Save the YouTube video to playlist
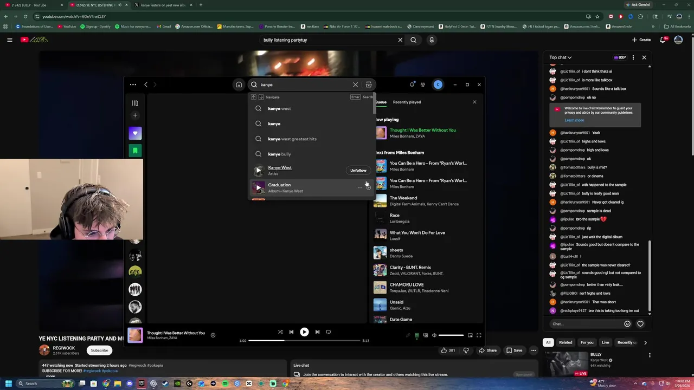The image size is (694, 390). [514, 350]
